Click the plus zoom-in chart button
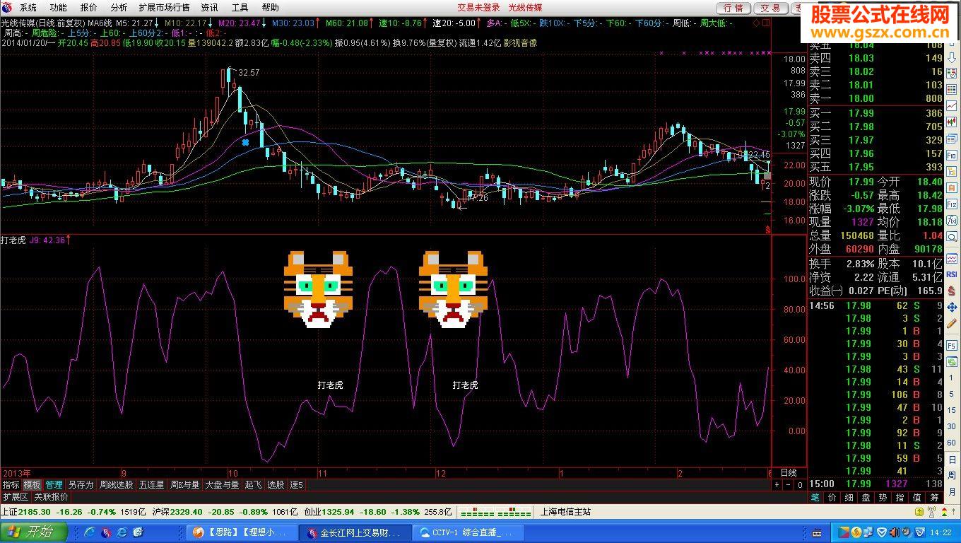 pyautogui.click(x=777, y=485)
